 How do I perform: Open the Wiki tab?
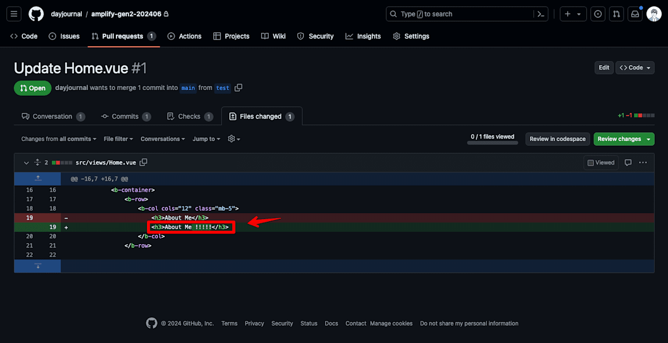(x=273, y=36)
